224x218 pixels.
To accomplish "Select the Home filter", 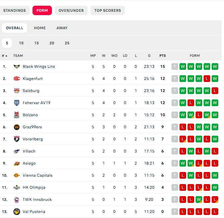I will (x=40, y=28).
